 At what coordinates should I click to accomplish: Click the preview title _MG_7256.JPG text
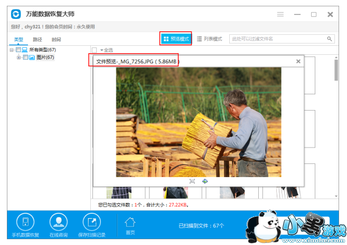[x=137, y=62]
